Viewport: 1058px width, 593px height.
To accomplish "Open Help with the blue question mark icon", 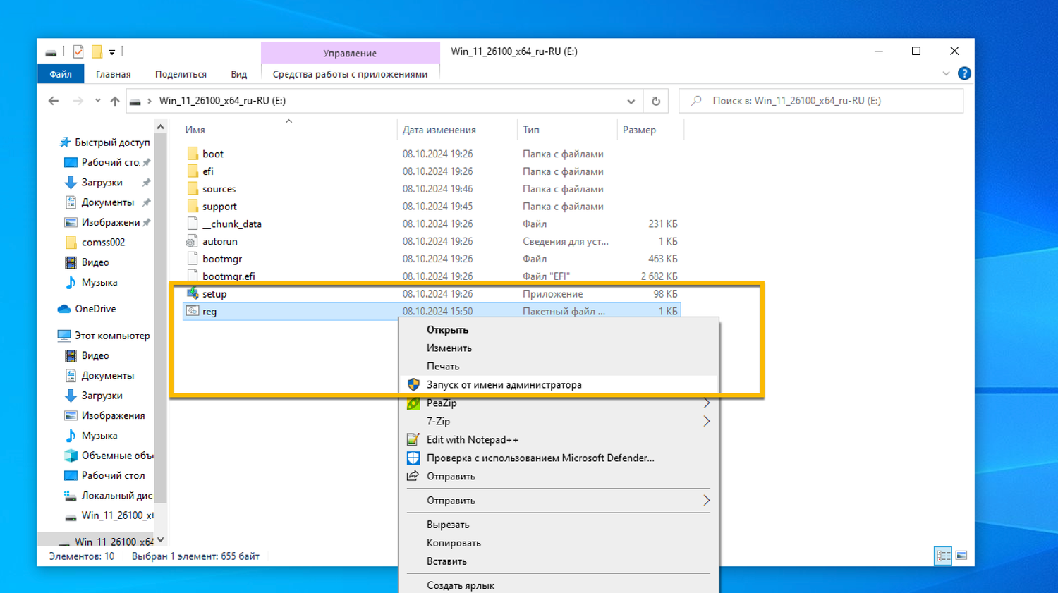I will (x=964, y=73).
